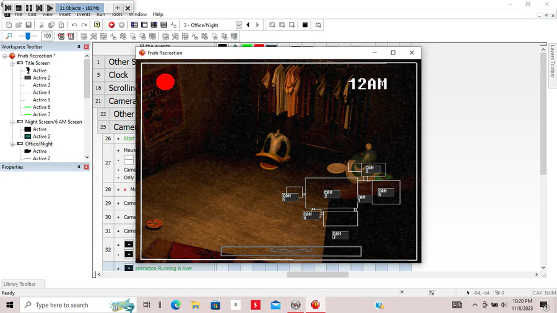Open the View menu
This screenshot has width=557, height=313.
[x=47, y=14]
